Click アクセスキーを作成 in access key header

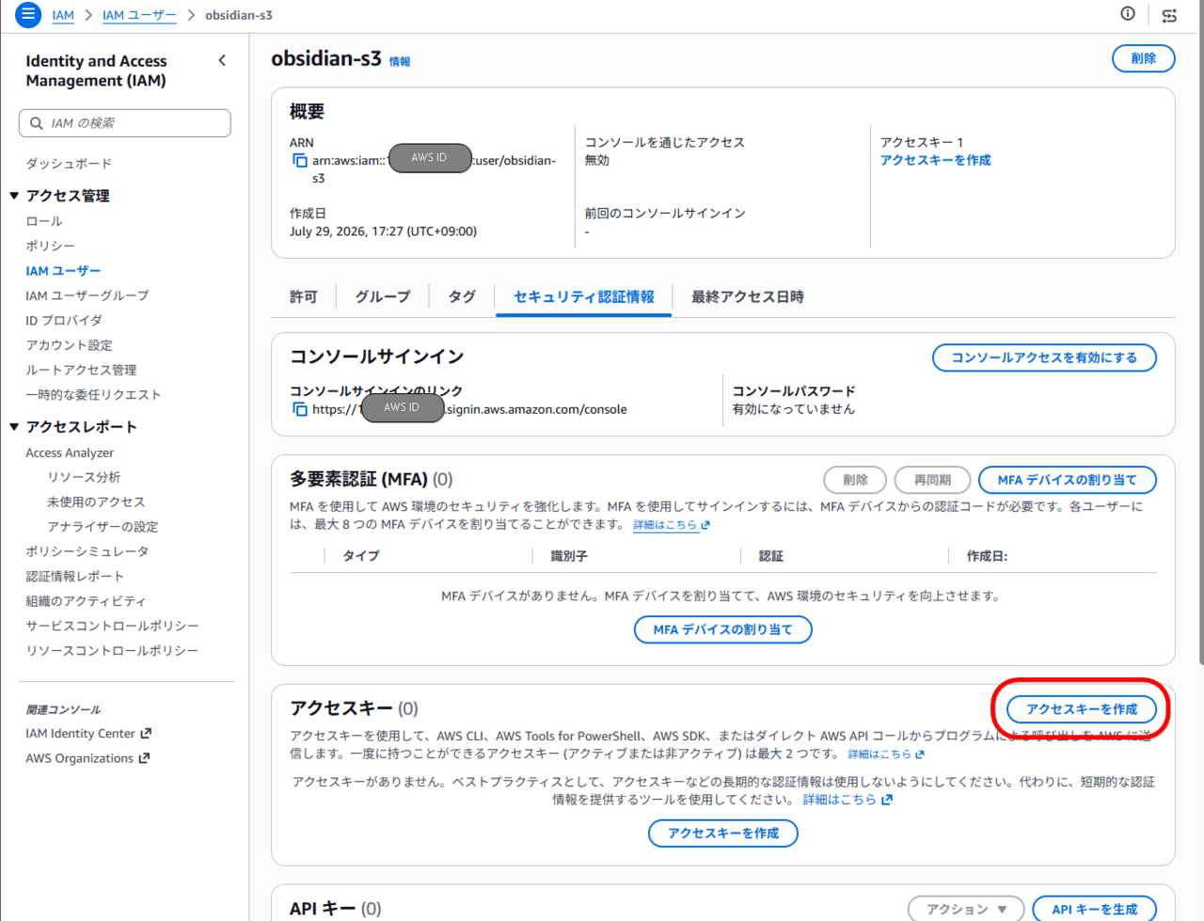1082,709
